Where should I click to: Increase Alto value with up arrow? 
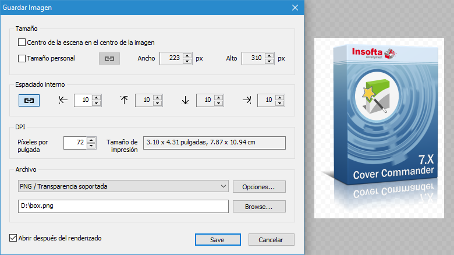pyautogui.click(x=269, y=56)
